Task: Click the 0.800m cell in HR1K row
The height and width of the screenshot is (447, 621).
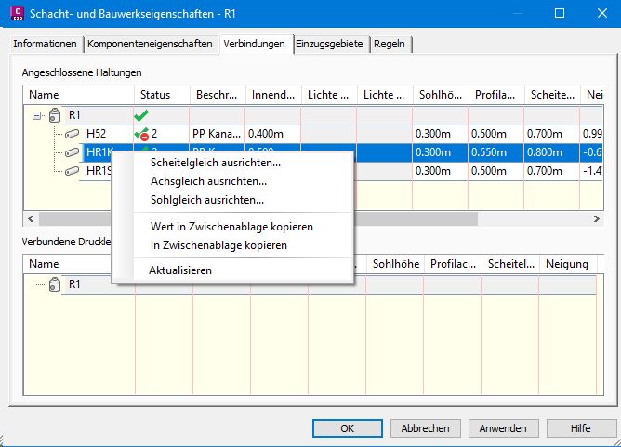Action: (552, 152)
